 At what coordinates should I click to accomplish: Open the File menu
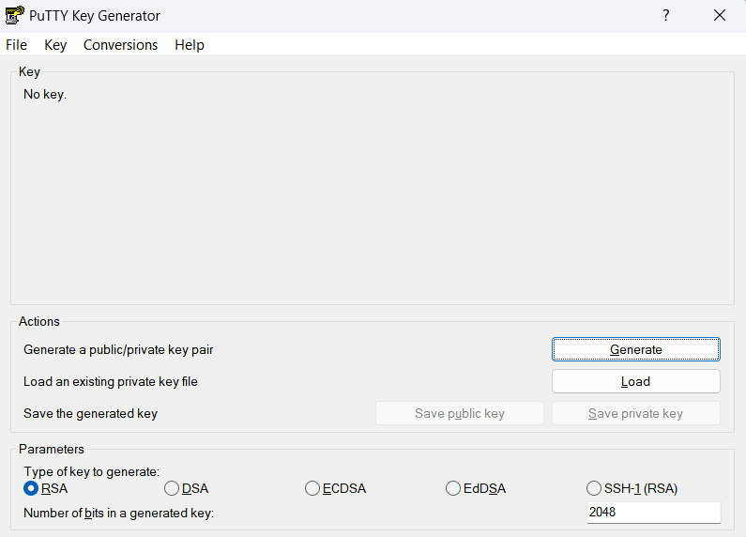[16, 45]
